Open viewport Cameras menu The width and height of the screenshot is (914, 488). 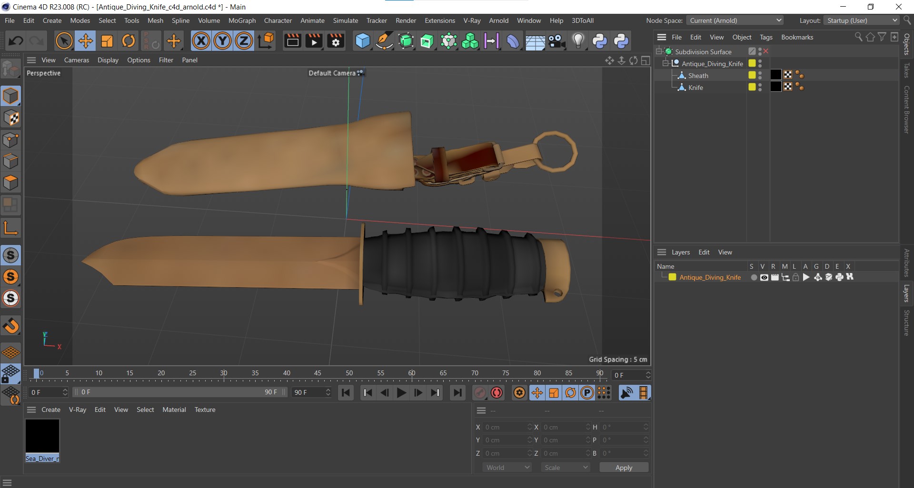tap(77, 60)
